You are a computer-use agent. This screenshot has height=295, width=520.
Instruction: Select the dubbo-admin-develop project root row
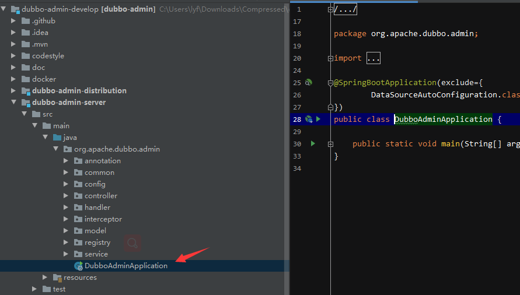pyautogui.click(x=145, y=9)
